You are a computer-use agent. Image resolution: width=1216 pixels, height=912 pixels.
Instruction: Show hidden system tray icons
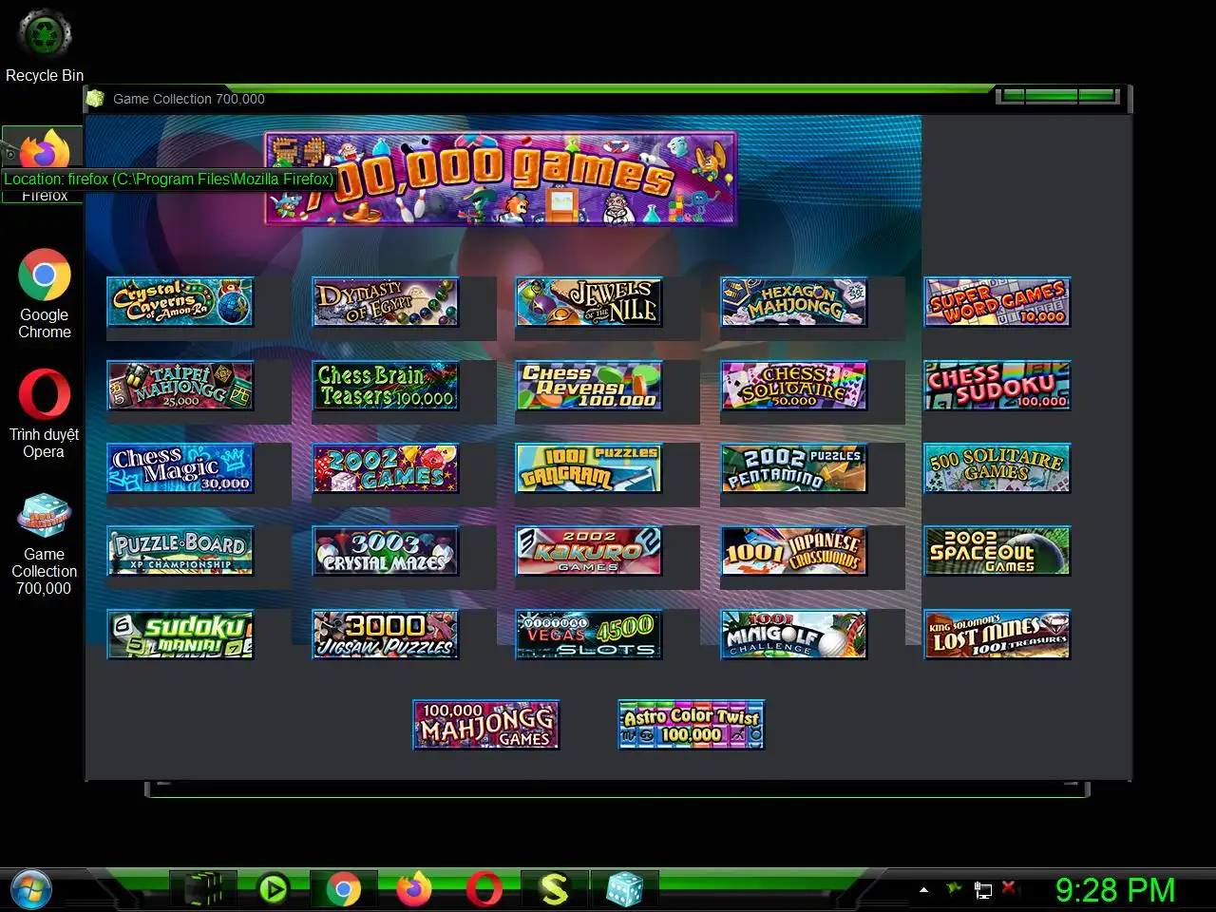pos(923,890)
